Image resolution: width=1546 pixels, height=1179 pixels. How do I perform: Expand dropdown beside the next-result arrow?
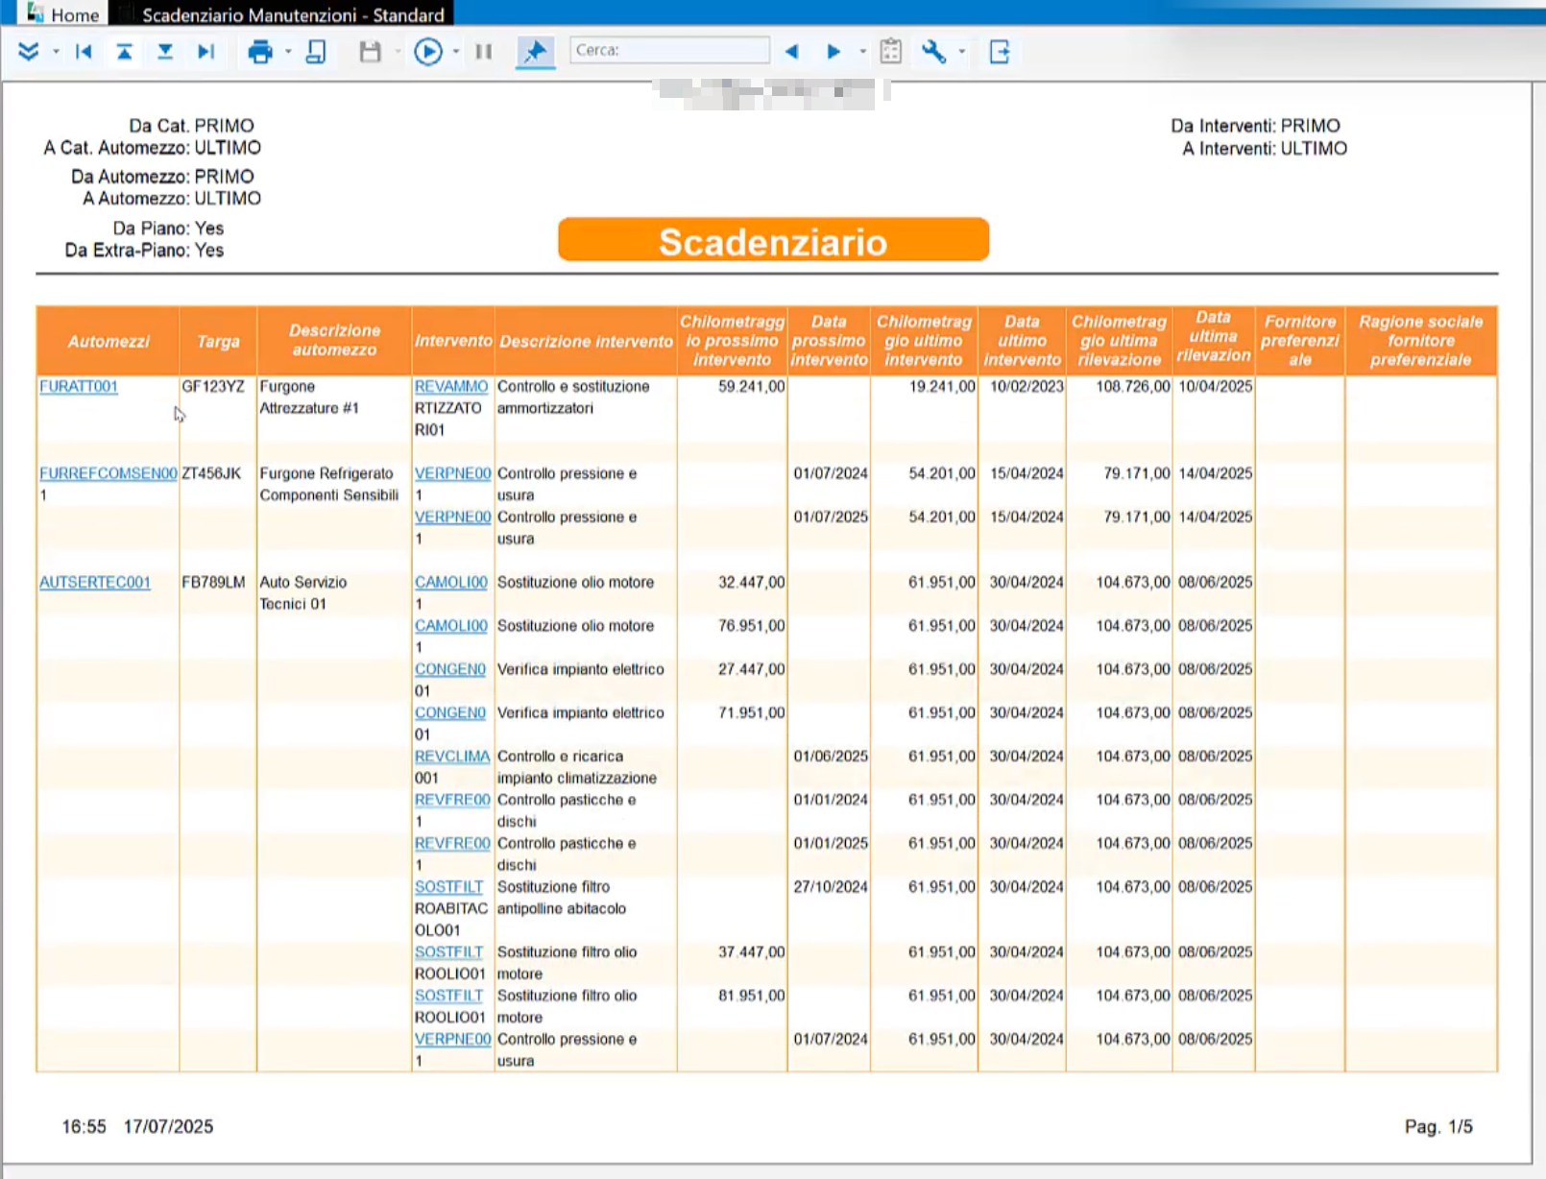tap(862, 52)
